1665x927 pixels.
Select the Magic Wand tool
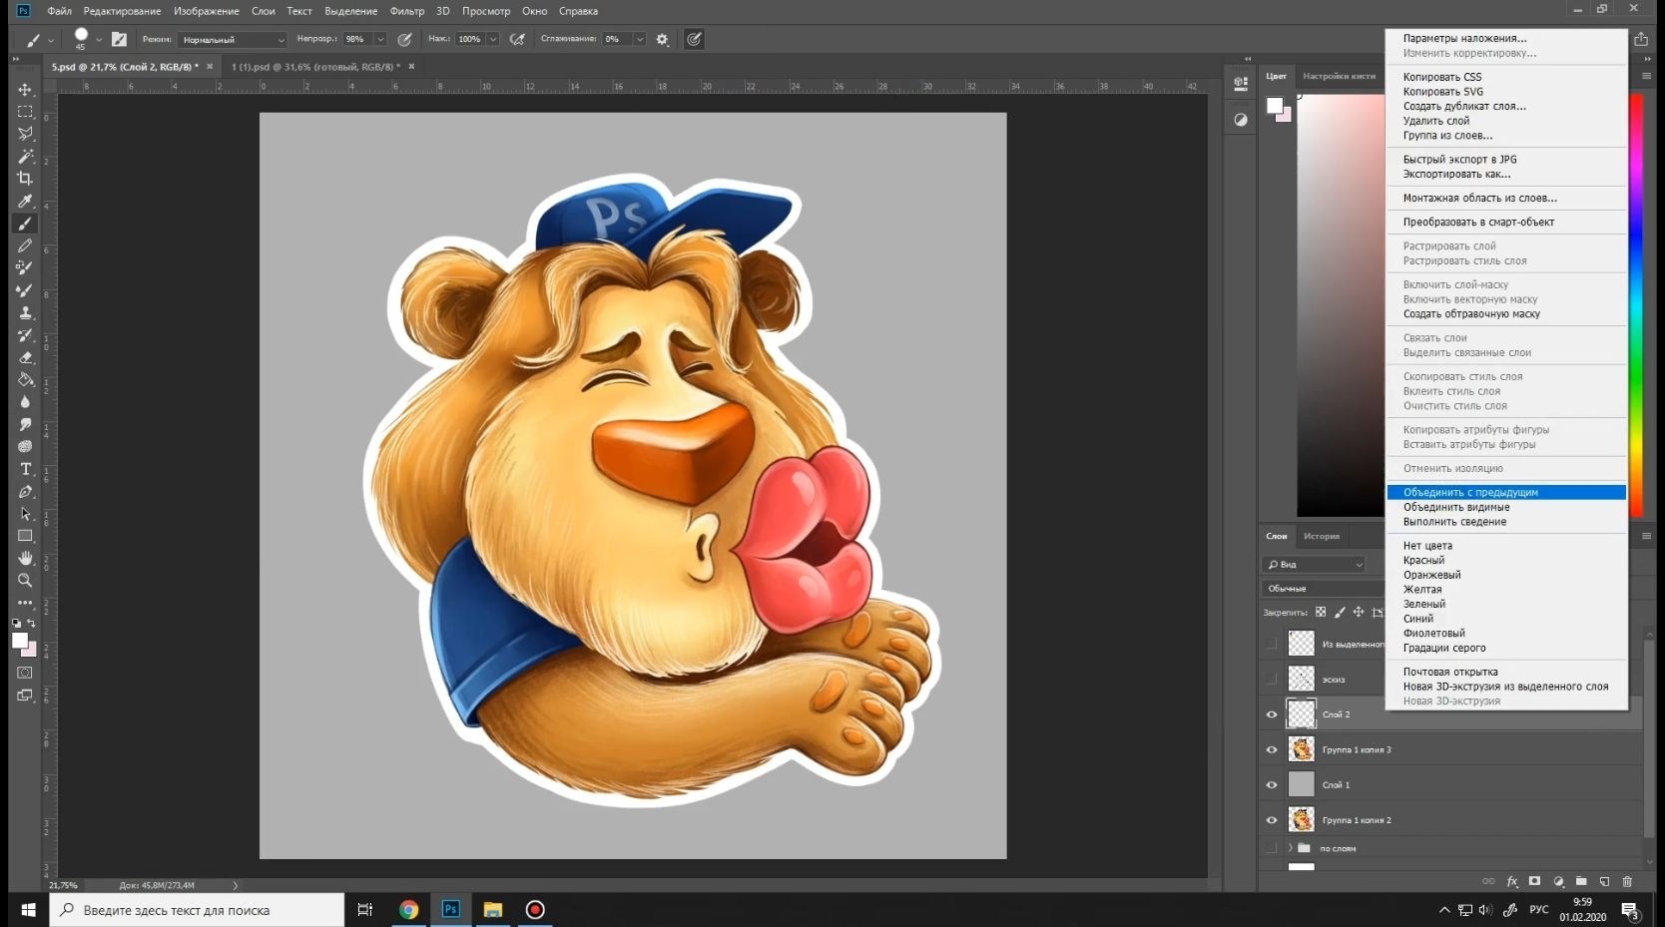(25, 156)
